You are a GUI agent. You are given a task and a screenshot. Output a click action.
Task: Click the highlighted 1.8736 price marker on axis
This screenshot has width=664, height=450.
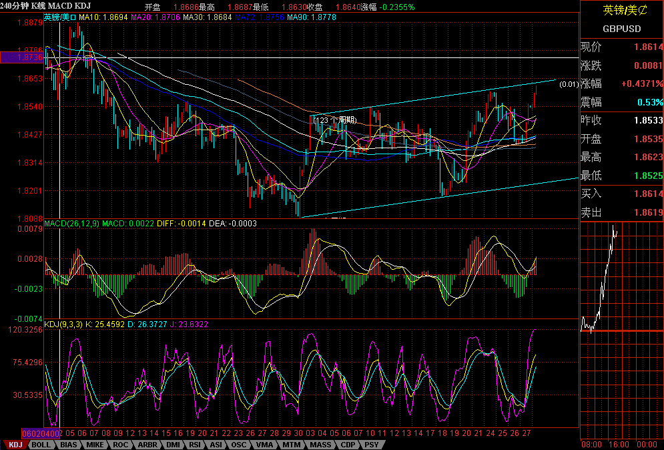(x=21, y=57)
